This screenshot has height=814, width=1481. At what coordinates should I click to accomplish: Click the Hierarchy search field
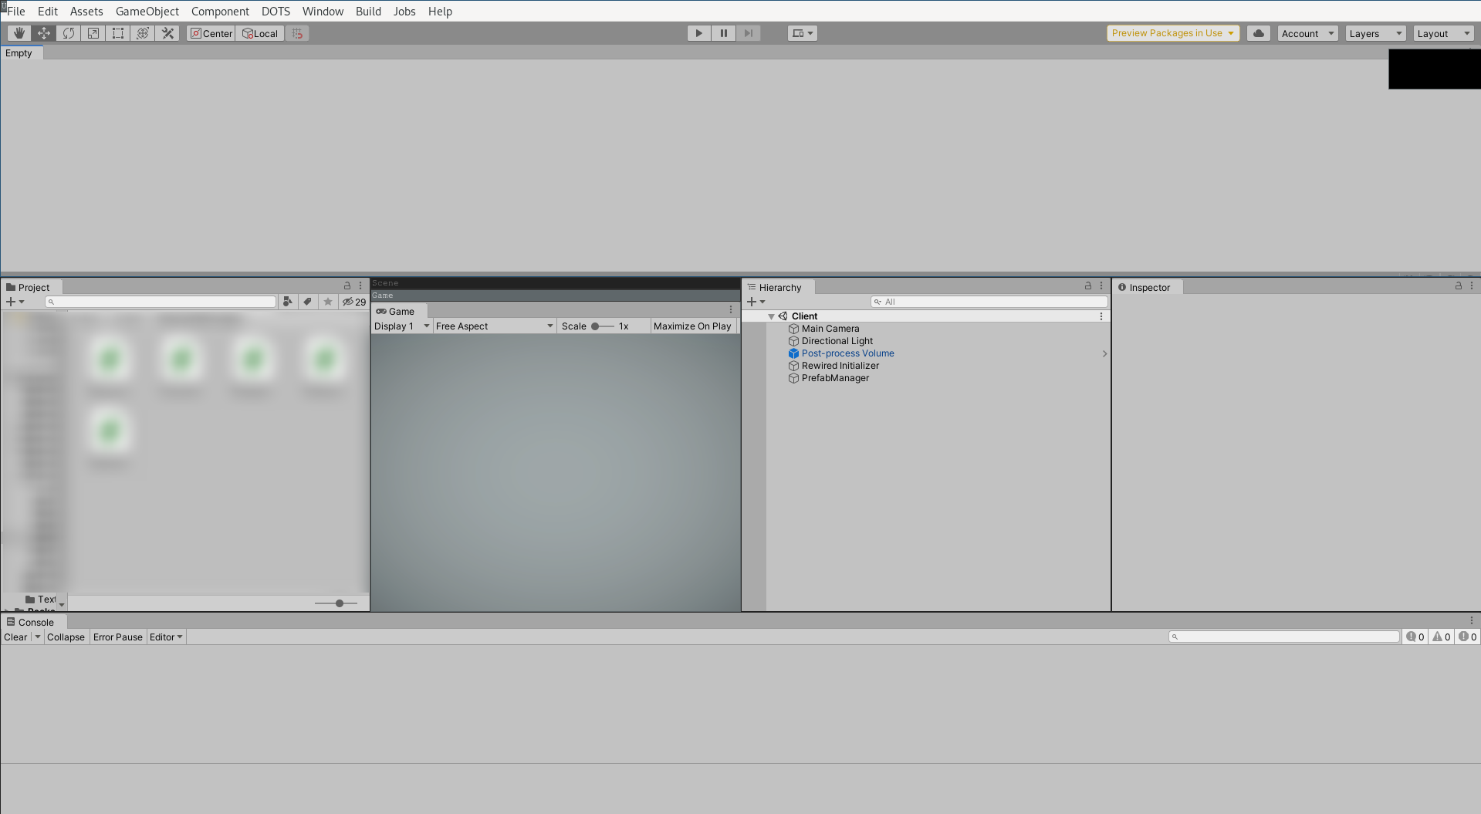point(989,302)
